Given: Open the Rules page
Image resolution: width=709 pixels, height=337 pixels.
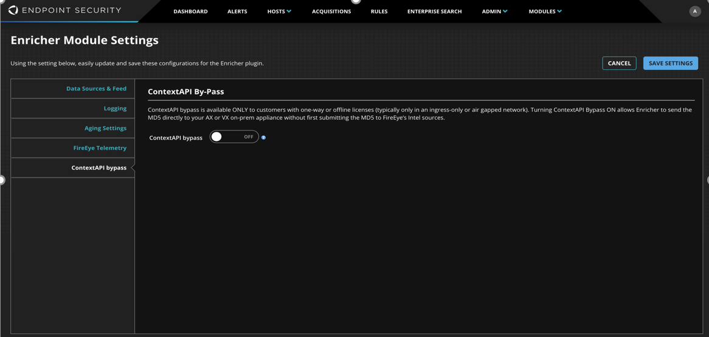Looking at the screenshot, I should pos(379,12).
